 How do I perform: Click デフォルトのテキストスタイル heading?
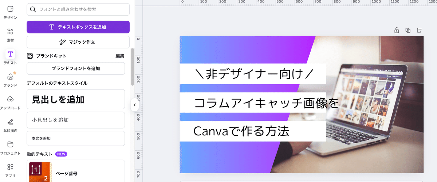[x=57, y=83]
